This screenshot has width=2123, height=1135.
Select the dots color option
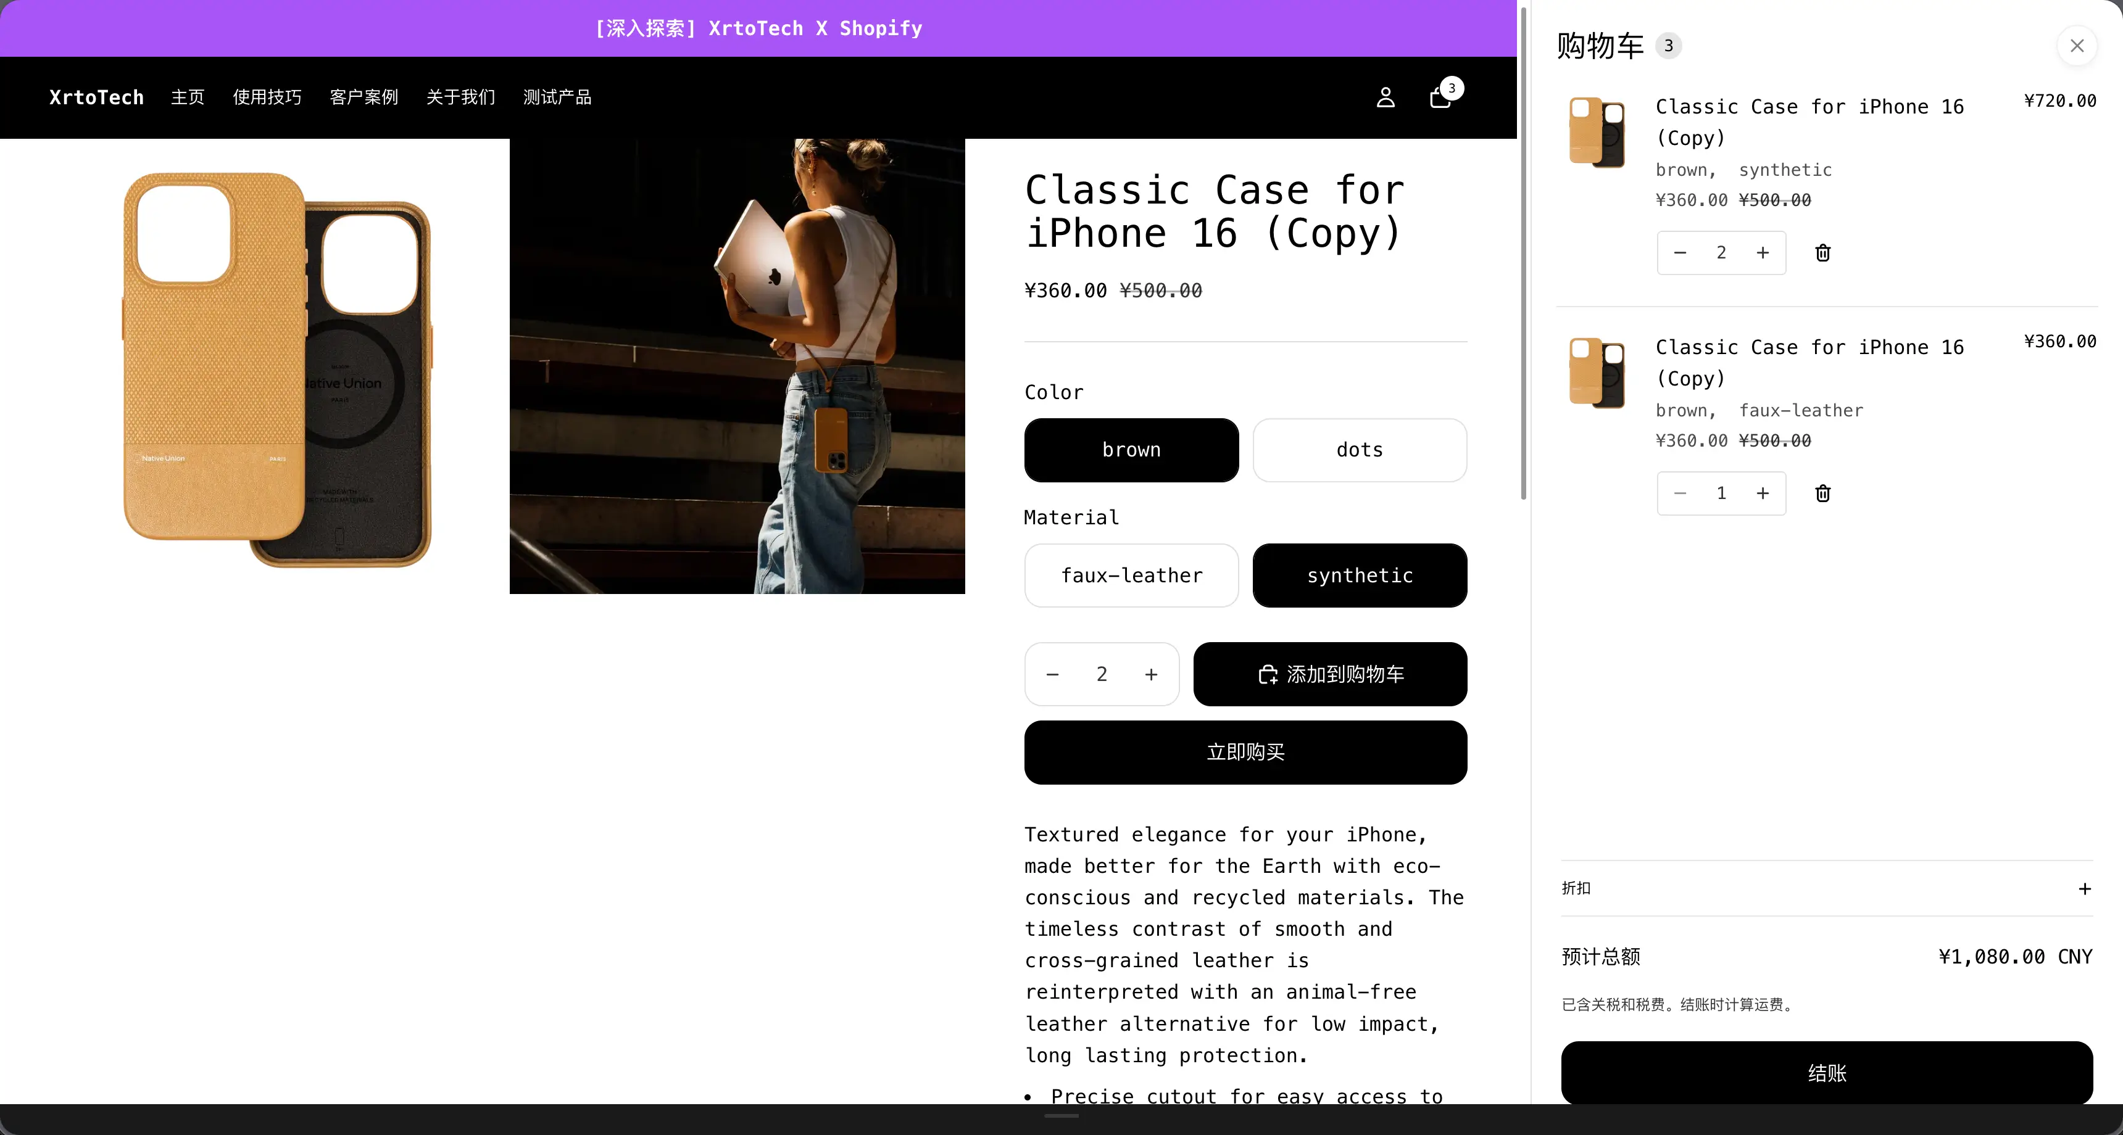pyautogui.click(x=1360, y=450)
